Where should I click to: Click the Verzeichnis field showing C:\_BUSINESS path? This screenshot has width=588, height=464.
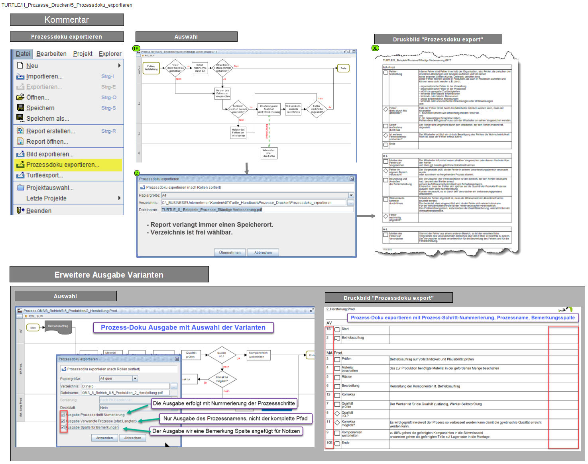point(254,203)
